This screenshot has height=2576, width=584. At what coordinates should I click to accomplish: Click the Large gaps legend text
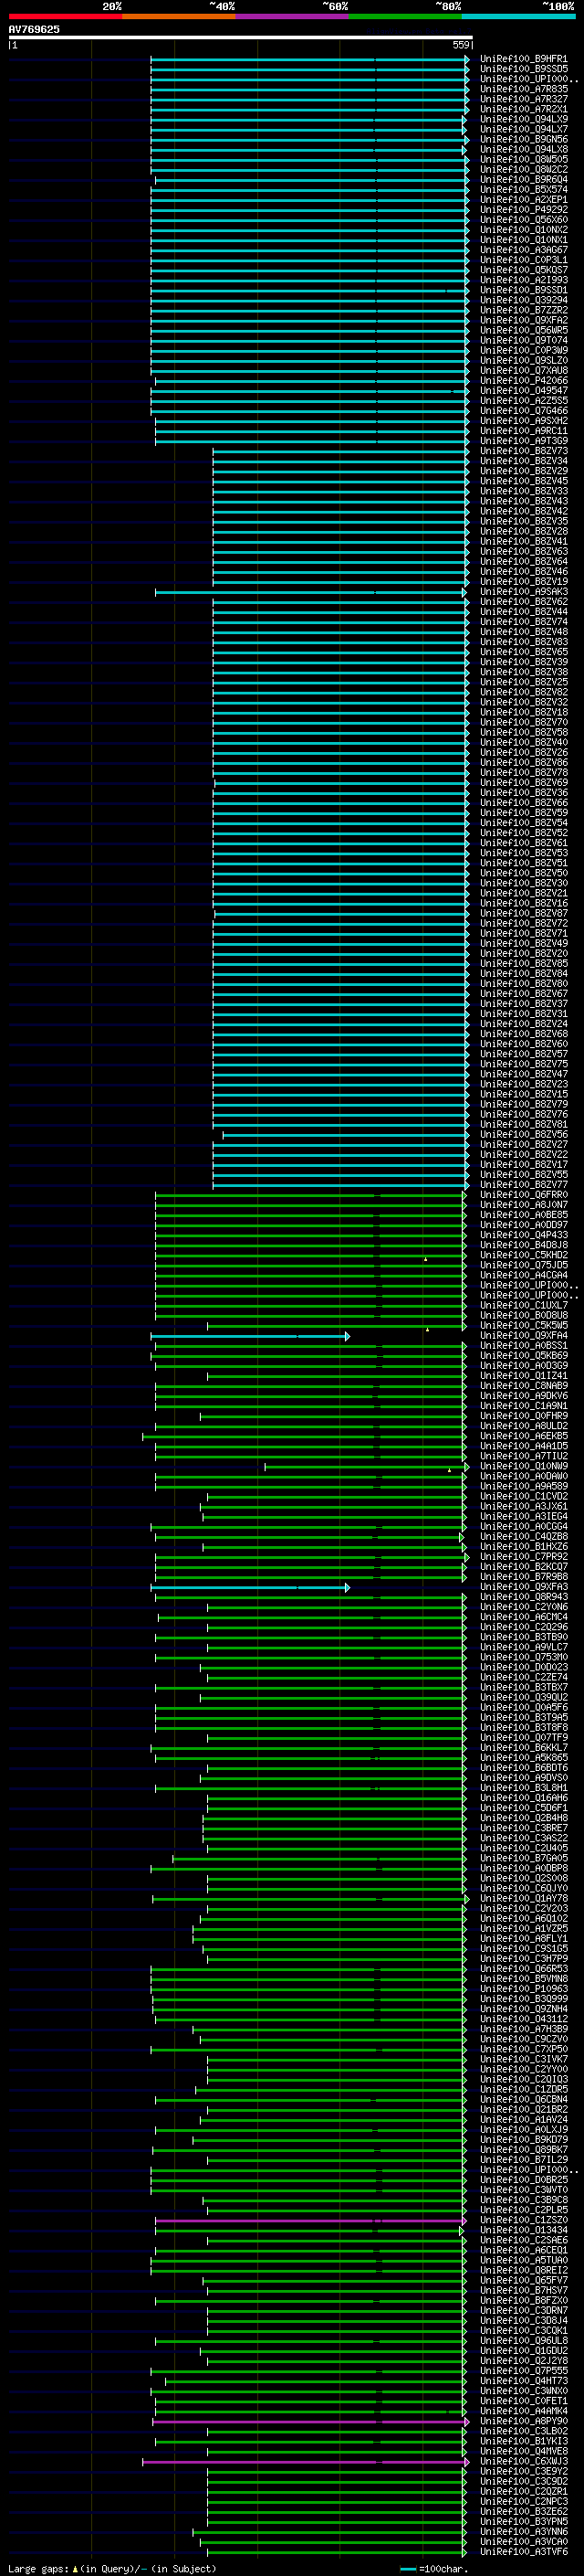click(112, 2569)
